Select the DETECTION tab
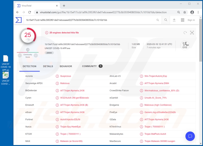This screenshot has width=203, height=146. tap(30, 66)
